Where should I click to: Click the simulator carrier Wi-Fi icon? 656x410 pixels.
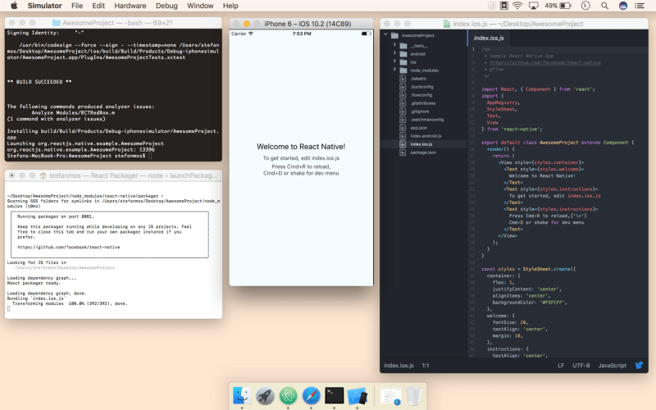click(251, 34)
